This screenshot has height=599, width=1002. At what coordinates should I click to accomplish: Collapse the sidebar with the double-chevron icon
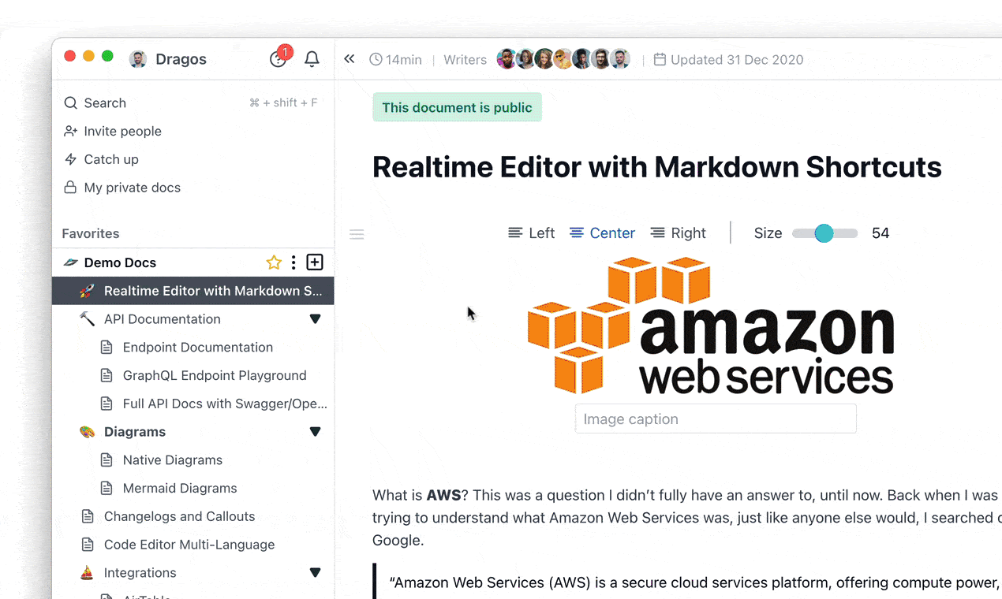(349, 58)
